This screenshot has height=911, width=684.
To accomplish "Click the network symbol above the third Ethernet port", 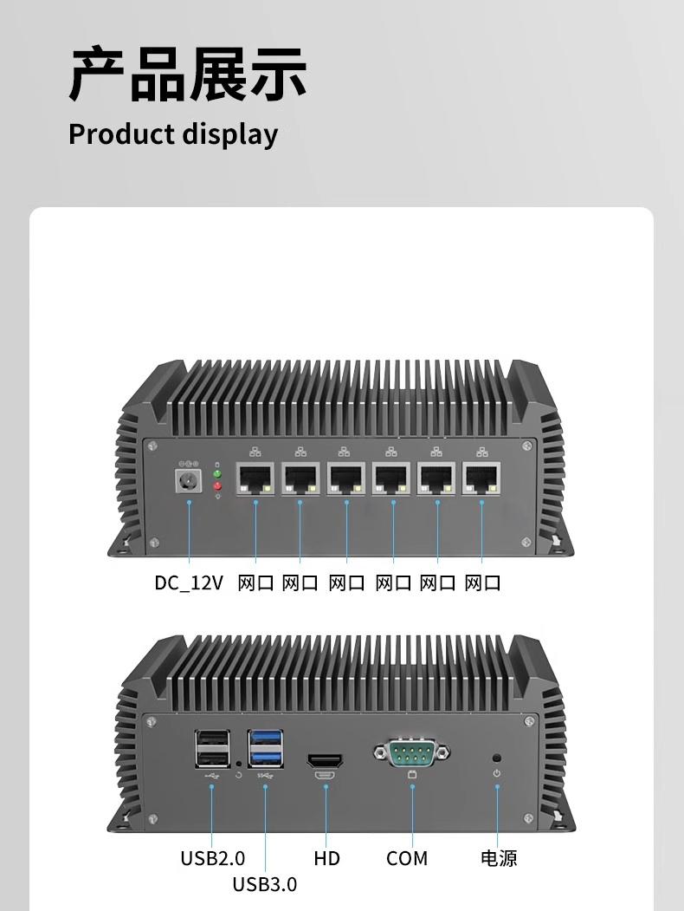I will [x=344, y=452].
